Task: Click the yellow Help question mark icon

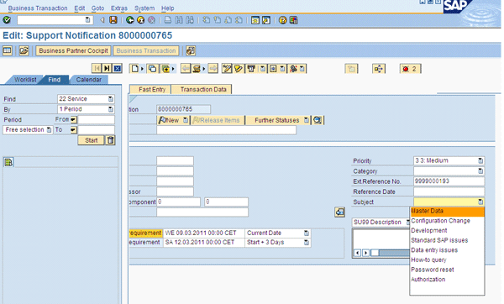Action: tap(282, 20)
